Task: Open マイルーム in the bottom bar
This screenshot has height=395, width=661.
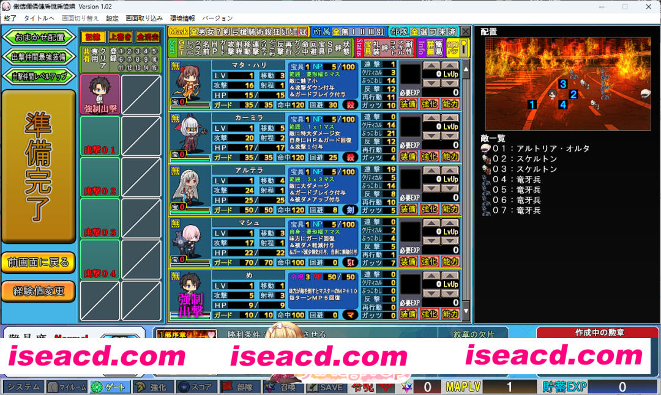Action: [x=67, y=387]
